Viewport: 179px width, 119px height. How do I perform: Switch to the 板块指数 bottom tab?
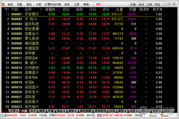click(86, 111)
